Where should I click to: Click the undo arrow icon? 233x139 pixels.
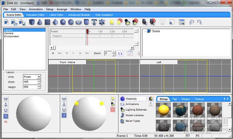tap(192, 22)
